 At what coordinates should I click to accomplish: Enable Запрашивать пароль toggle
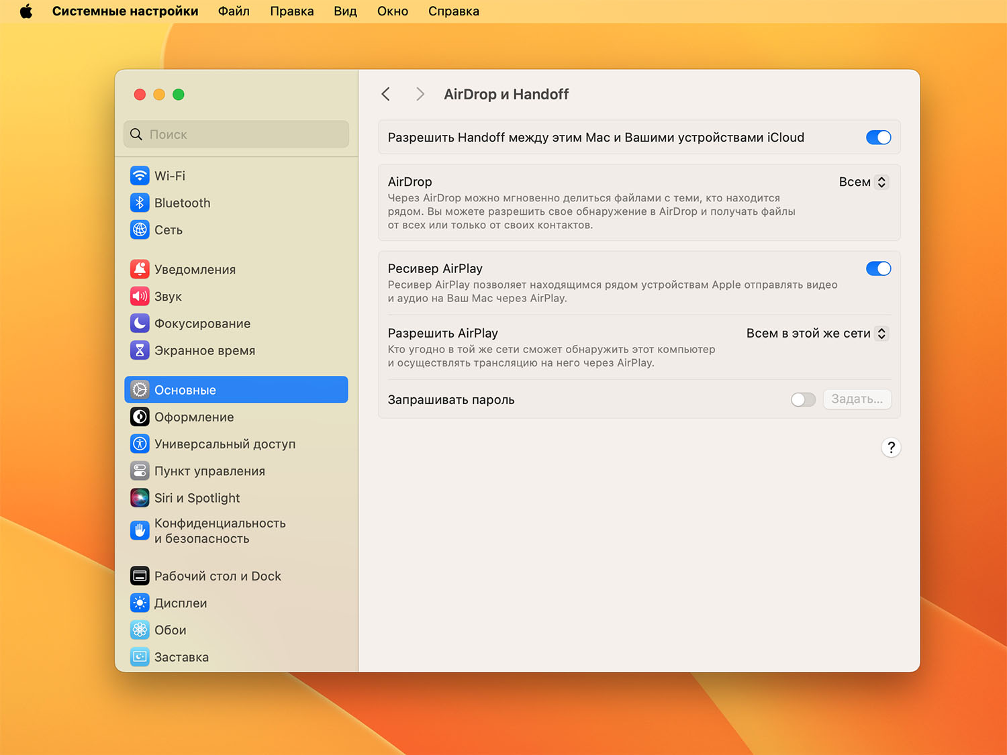click(803, 400)
